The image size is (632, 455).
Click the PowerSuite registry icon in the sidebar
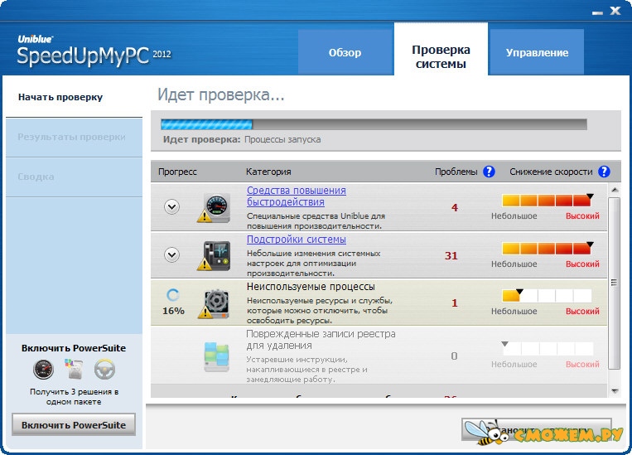(x=74, y=369)
